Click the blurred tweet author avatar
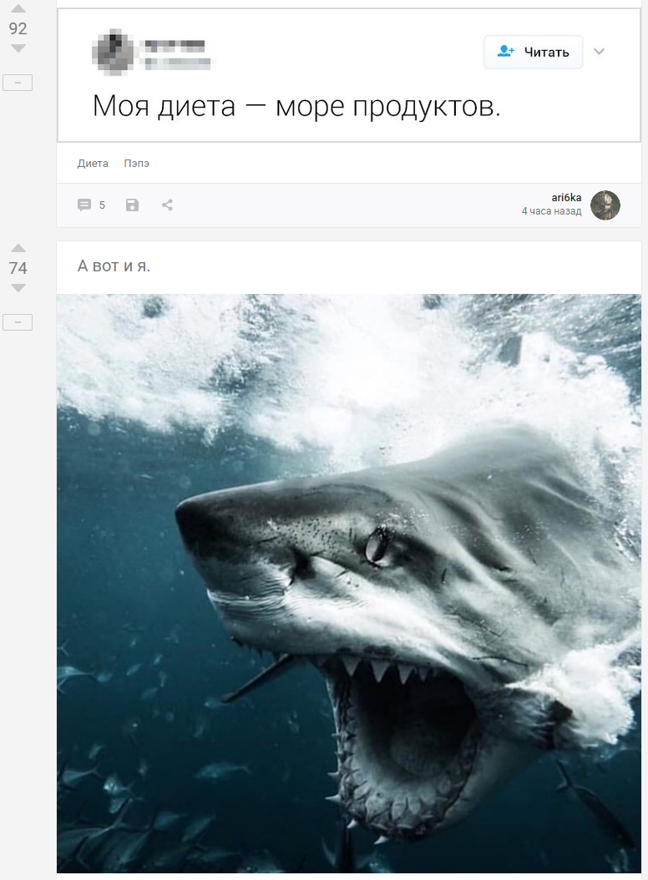 tap(112, 51)
